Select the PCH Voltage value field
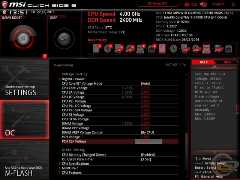Viewport: 240px width, 180px height. coord(145,137)
